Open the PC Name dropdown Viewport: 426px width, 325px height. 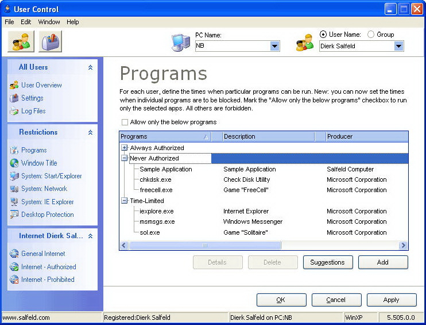[x=274, y=46]
